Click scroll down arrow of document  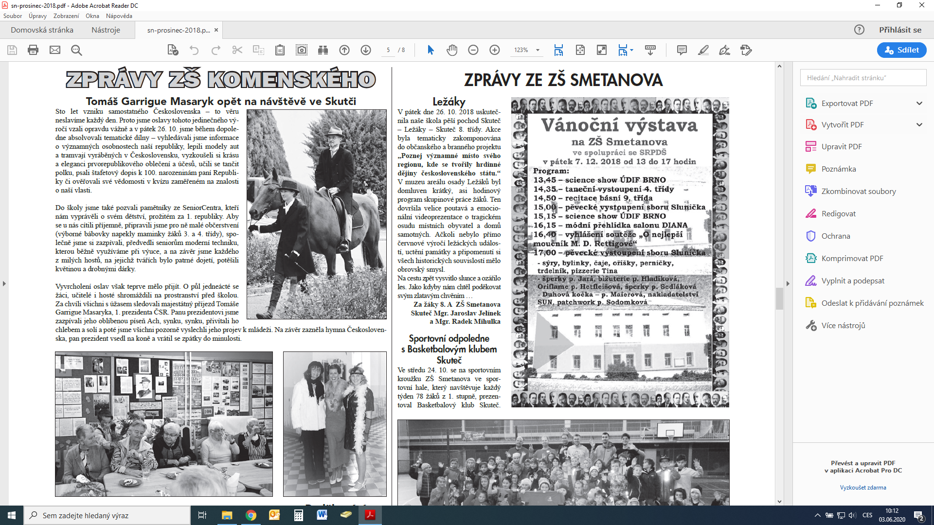pos(779,501)
